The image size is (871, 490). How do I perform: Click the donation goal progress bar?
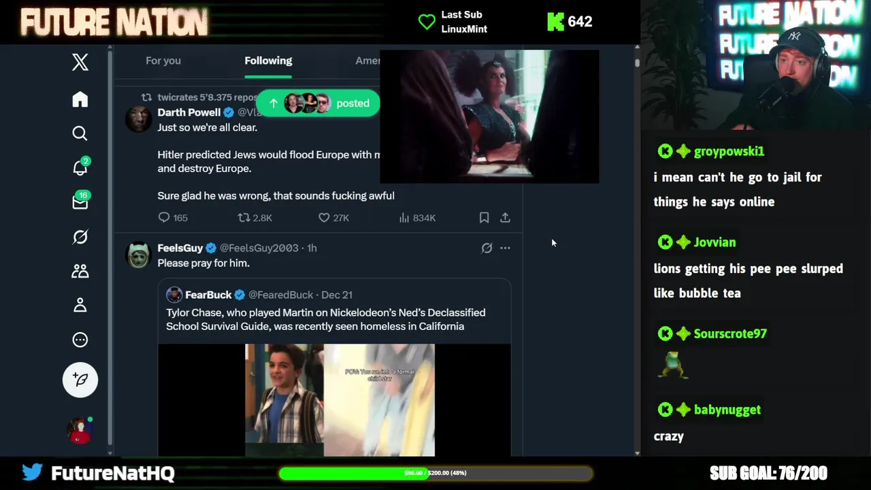435,473
